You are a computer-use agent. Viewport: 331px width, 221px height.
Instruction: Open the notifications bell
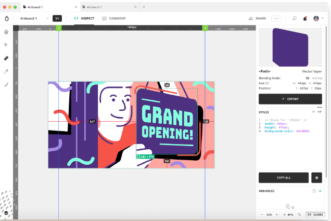click(x=305, y=18)
